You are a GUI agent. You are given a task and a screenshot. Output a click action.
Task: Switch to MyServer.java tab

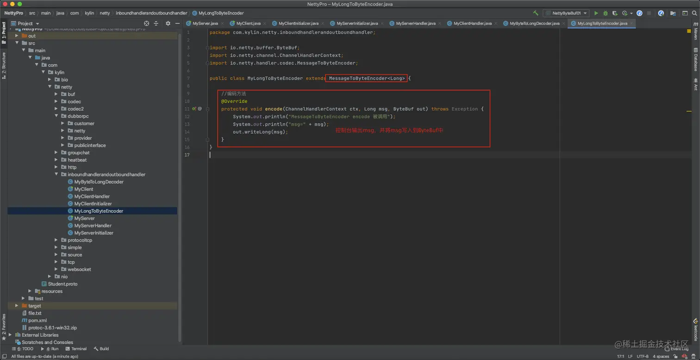pyautogui.click(x=205, y=23)
